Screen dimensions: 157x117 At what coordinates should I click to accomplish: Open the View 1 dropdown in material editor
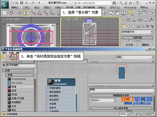pos(153,57)
